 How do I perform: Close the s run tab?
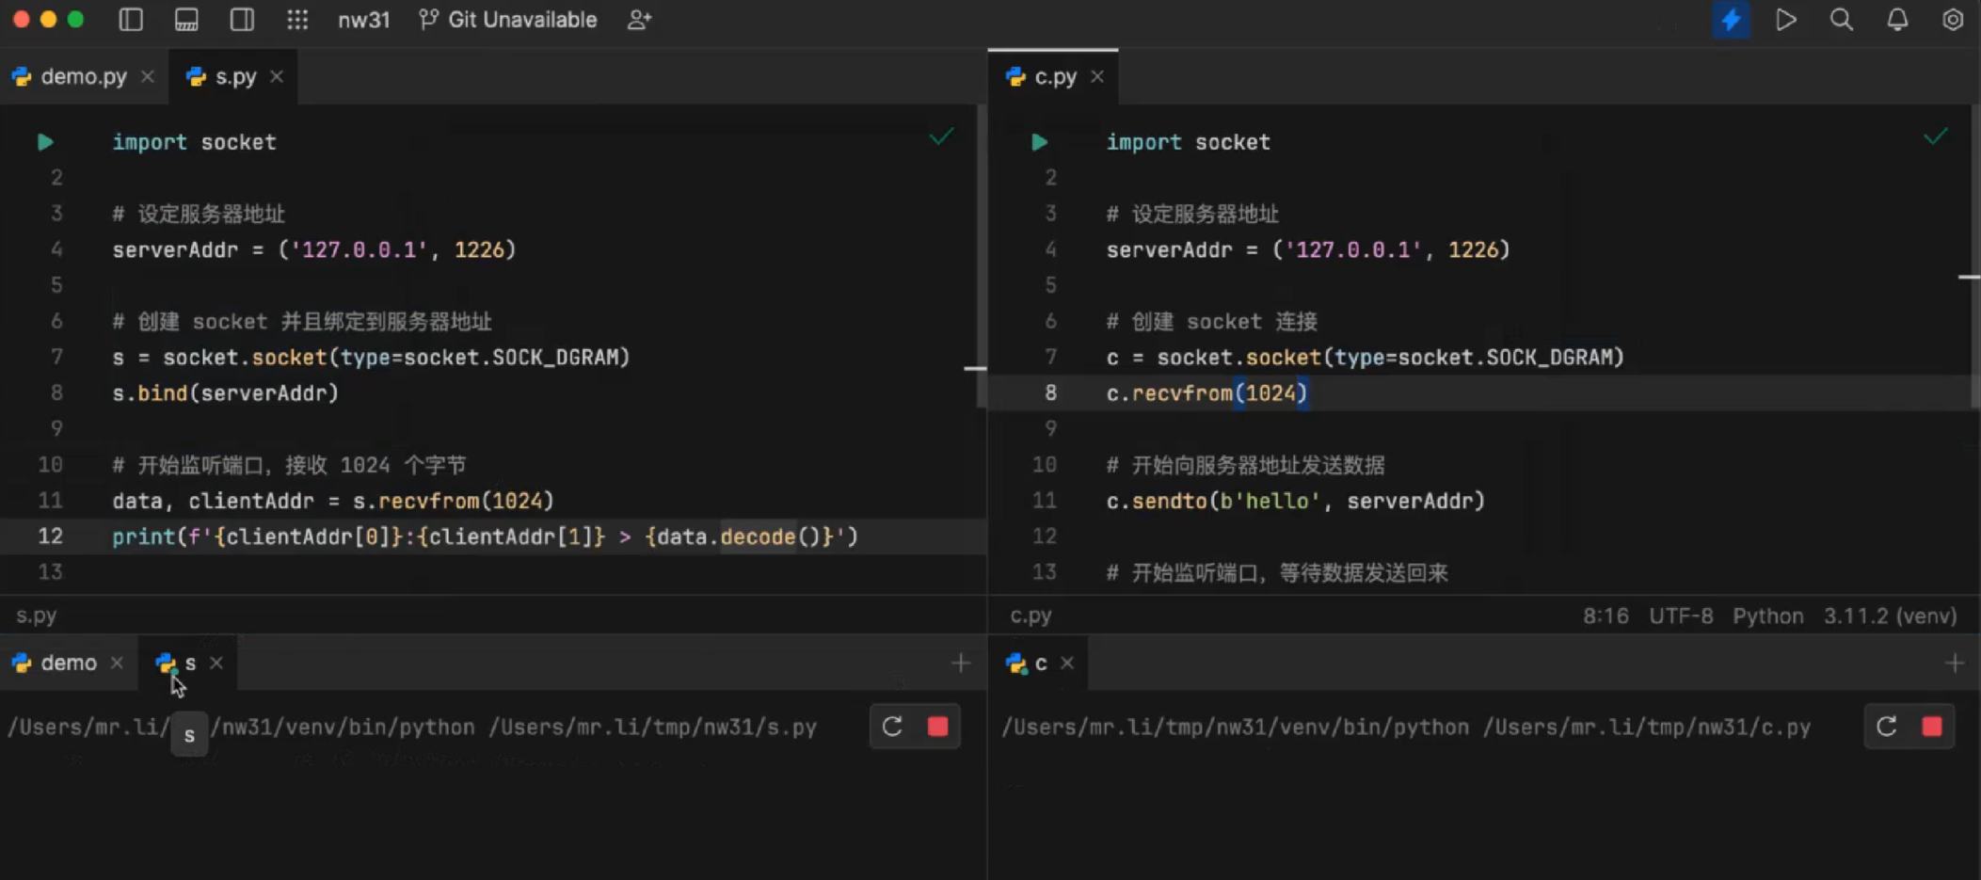coord(216,664)
